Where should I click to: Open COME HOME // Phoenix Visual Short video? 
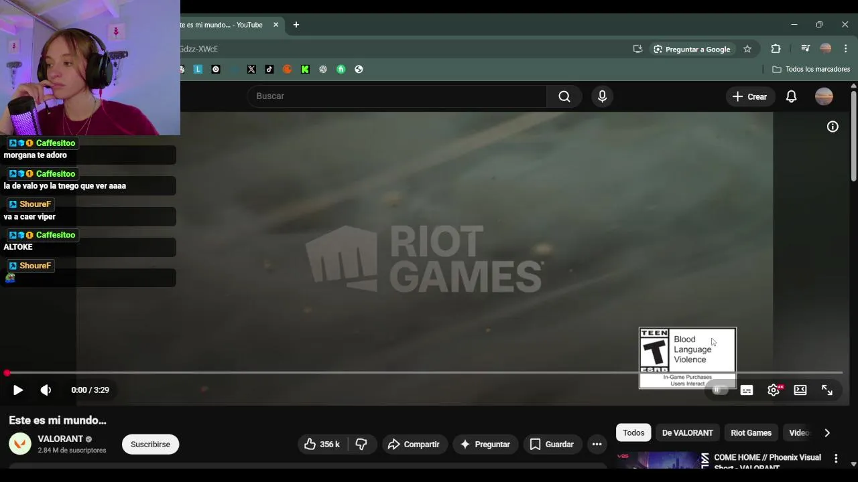pos(768,462)
